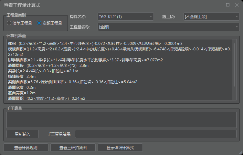Click the 查看计算规则 button
This screenshot has width=243, height=155.
[x=26, y=148]
